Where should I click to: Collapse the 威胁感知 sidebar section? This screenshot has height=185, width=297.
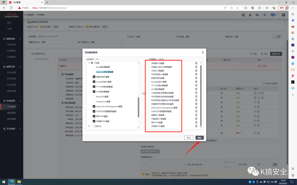pos(20,39)
